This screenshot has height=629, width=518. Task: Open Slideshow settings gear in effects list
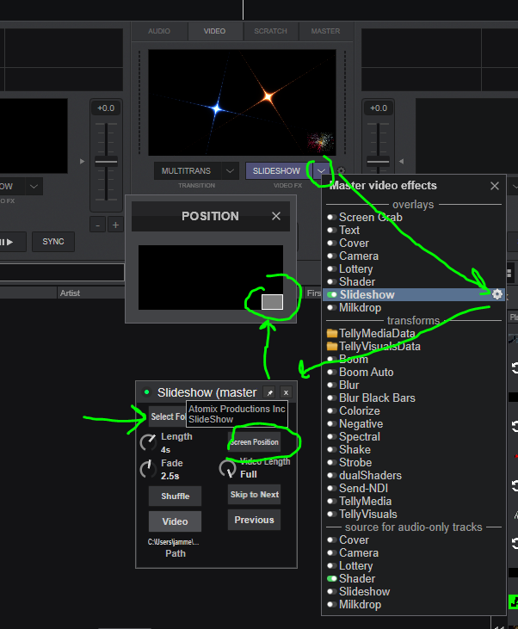(496, 294)
